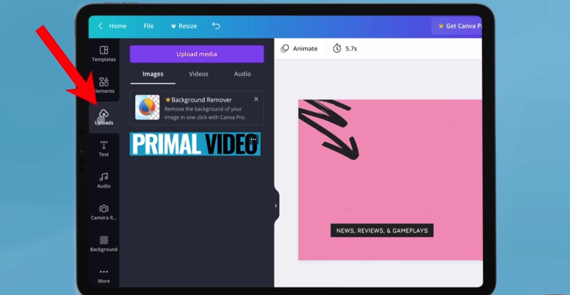Click the undo arrow icon

[x=216, y=26]
